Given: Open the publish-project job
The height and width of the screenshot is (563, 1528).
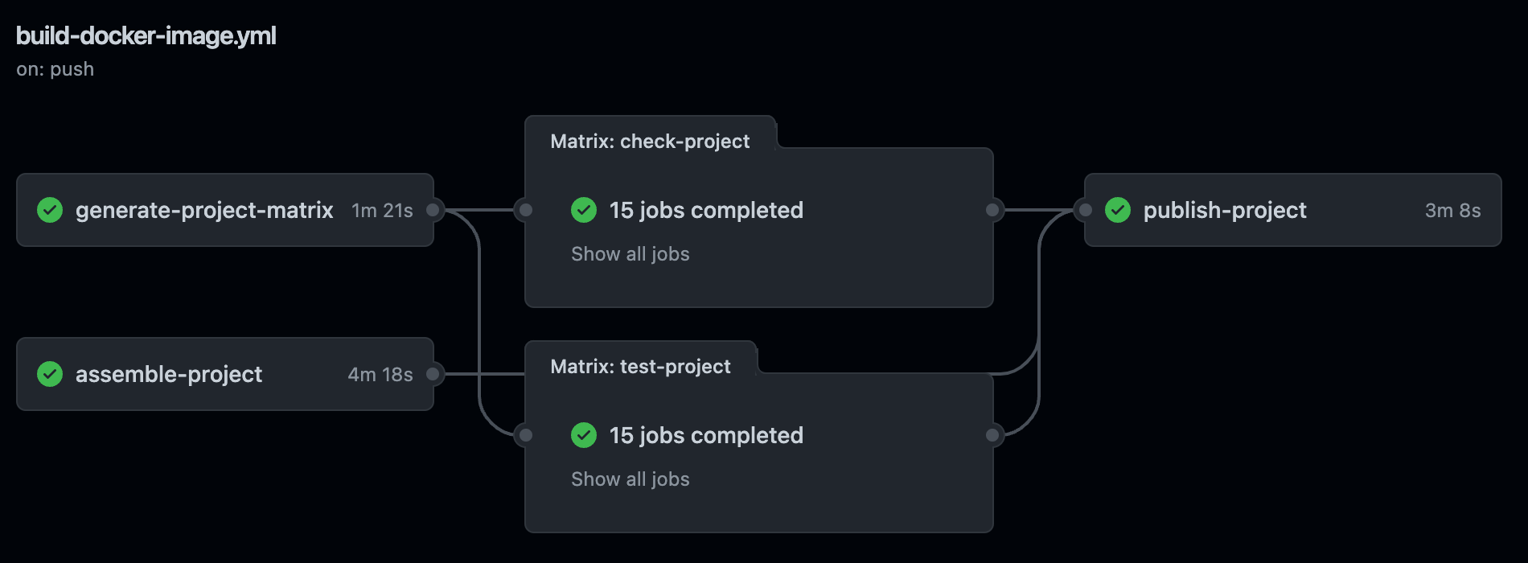Looking at the screenshot, I should (1225, 210).
